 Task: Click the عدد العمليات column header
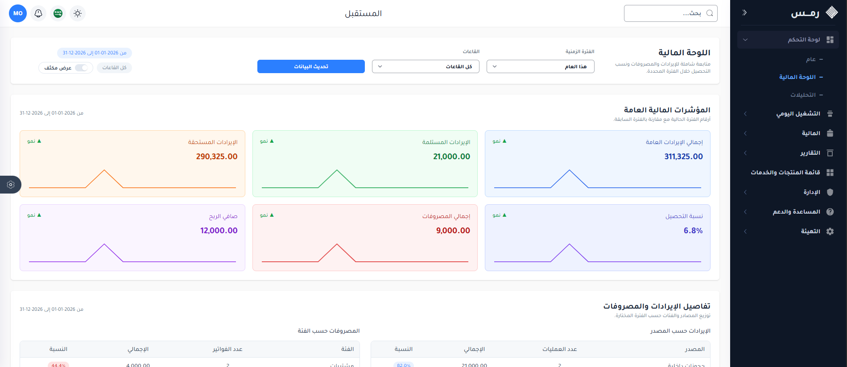tap(560, 349)
